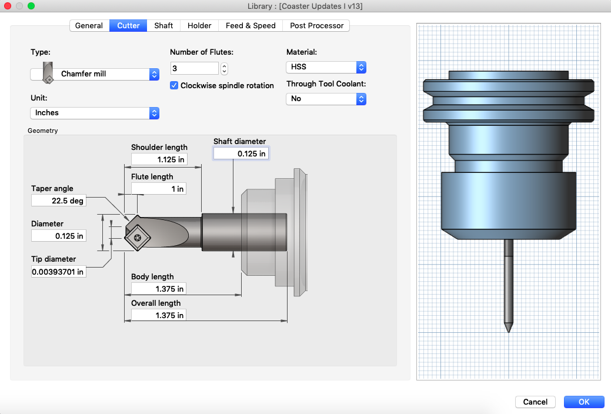Viewport: 611px width, 414px height.
Task: Open the Material dropdown set to HSS
Action: [x=326, y=67]
